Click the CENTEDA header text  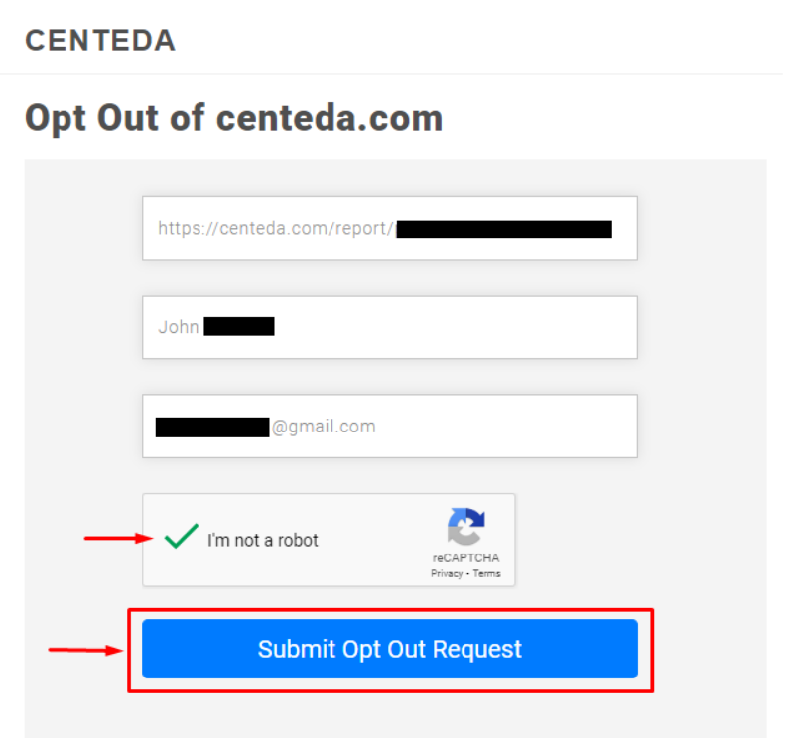tap(99, 40)
